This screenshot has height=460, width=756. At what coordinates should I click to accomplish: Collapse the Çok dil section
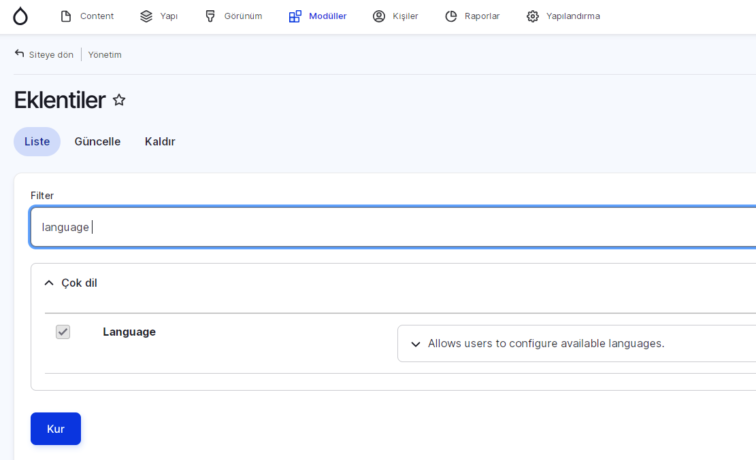(x=49, y=283)
